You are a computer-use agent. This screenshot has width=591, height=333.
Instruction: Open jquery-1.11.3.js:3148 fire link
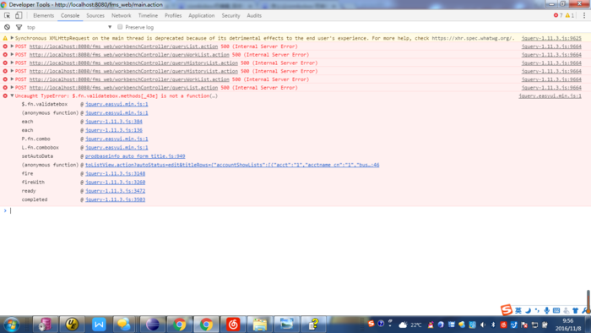[x=115, y=173]
